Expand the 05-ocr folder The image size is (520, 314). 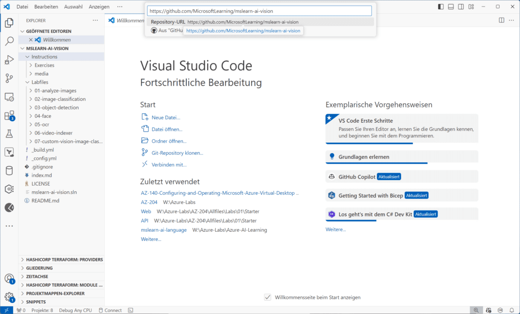point(61,124)
